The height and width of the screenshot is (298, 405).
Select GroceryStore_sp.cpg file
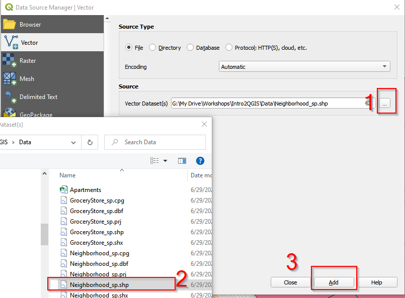pos(97,201)
